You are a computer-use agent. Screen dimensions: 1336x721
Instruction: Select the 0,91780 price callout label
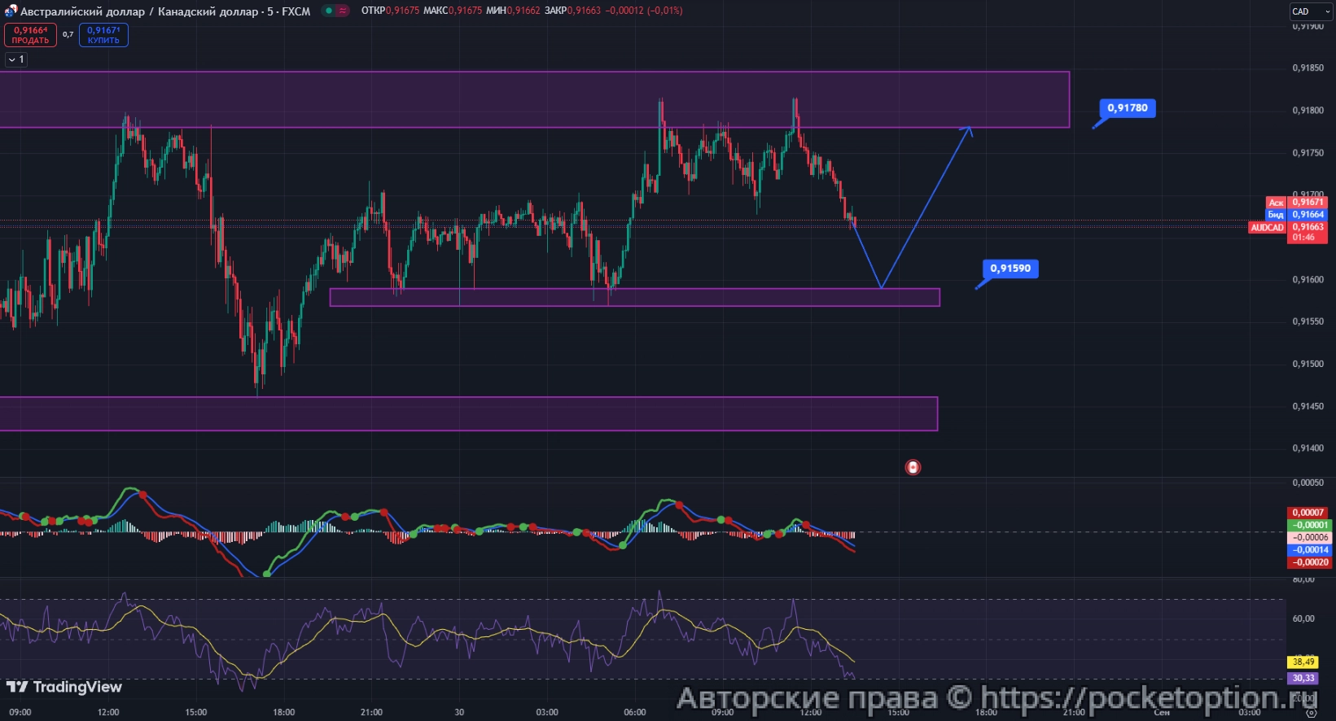1127,108
